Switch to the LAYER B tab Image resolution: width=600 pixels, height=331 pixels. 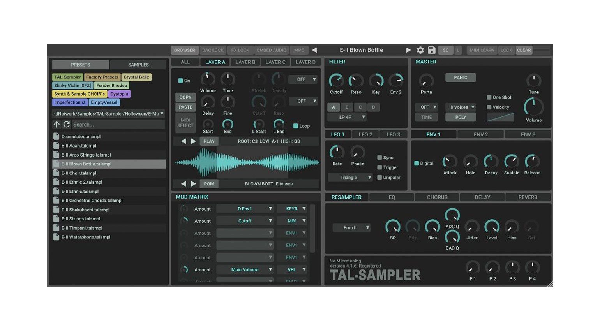245,62
